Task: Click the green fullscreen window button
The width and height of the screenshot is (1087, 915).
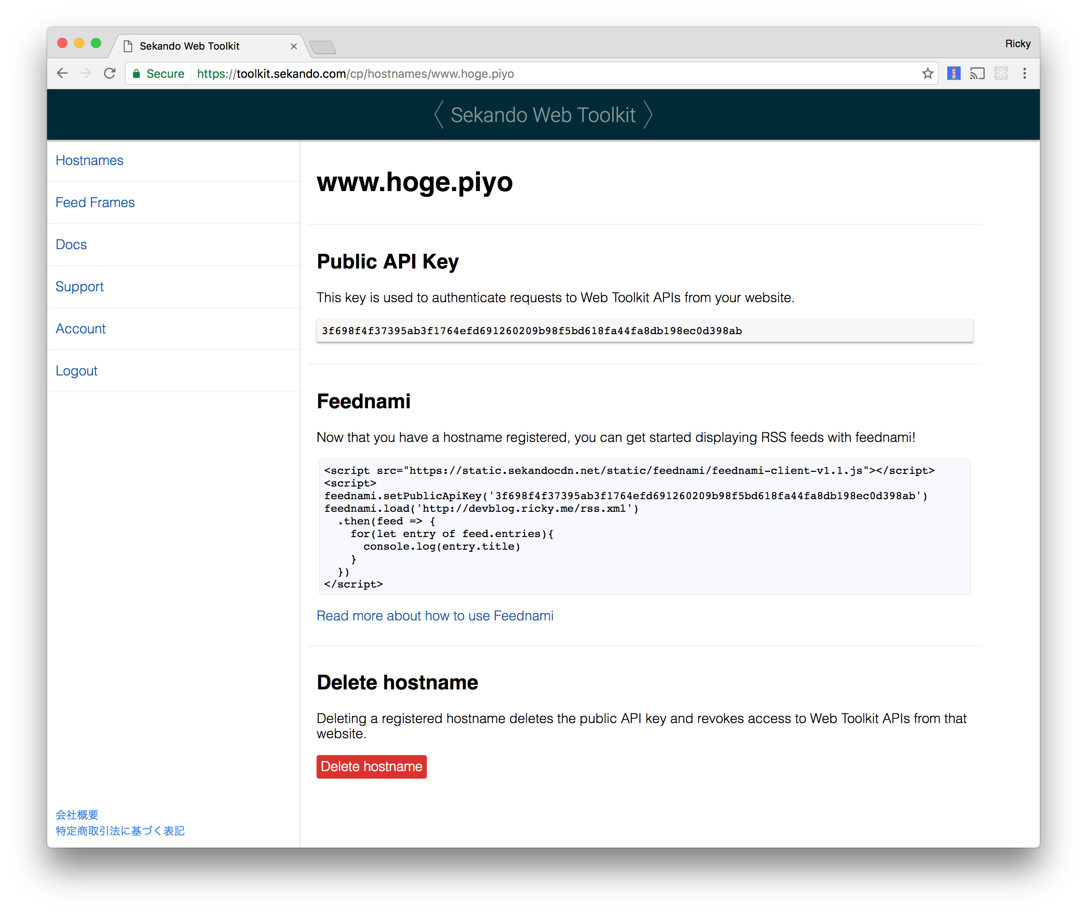Action: pos(96,44)
